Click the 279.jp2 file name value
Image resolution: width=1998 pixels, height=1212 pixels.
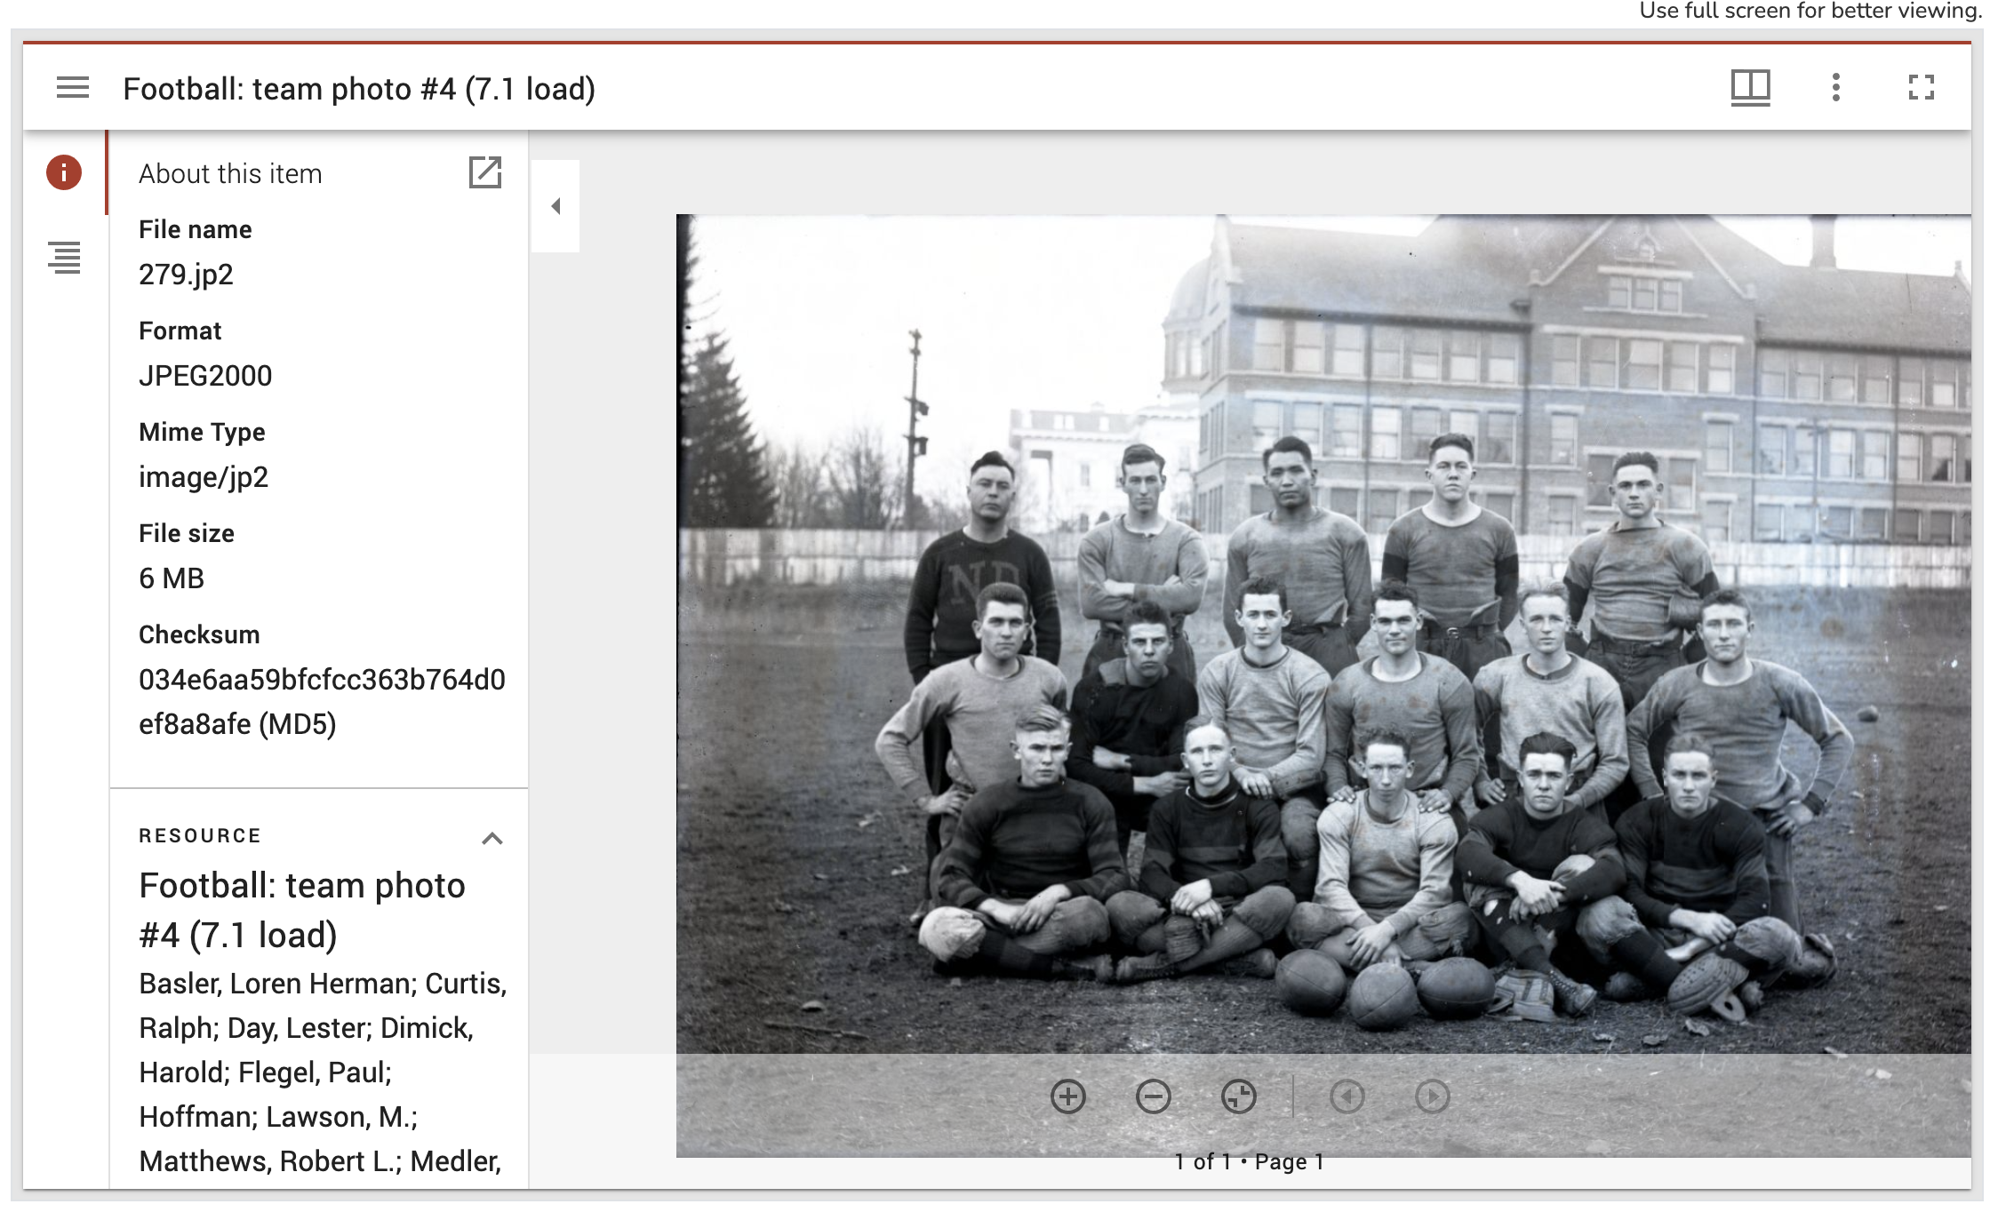pos(186,275)
